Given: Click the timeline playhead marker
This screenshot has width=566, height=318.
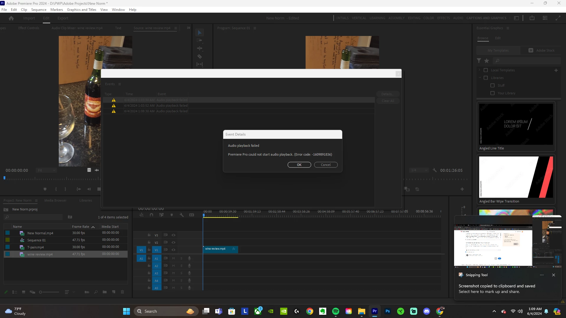Looking at the screenshot, I should [204, 215].
